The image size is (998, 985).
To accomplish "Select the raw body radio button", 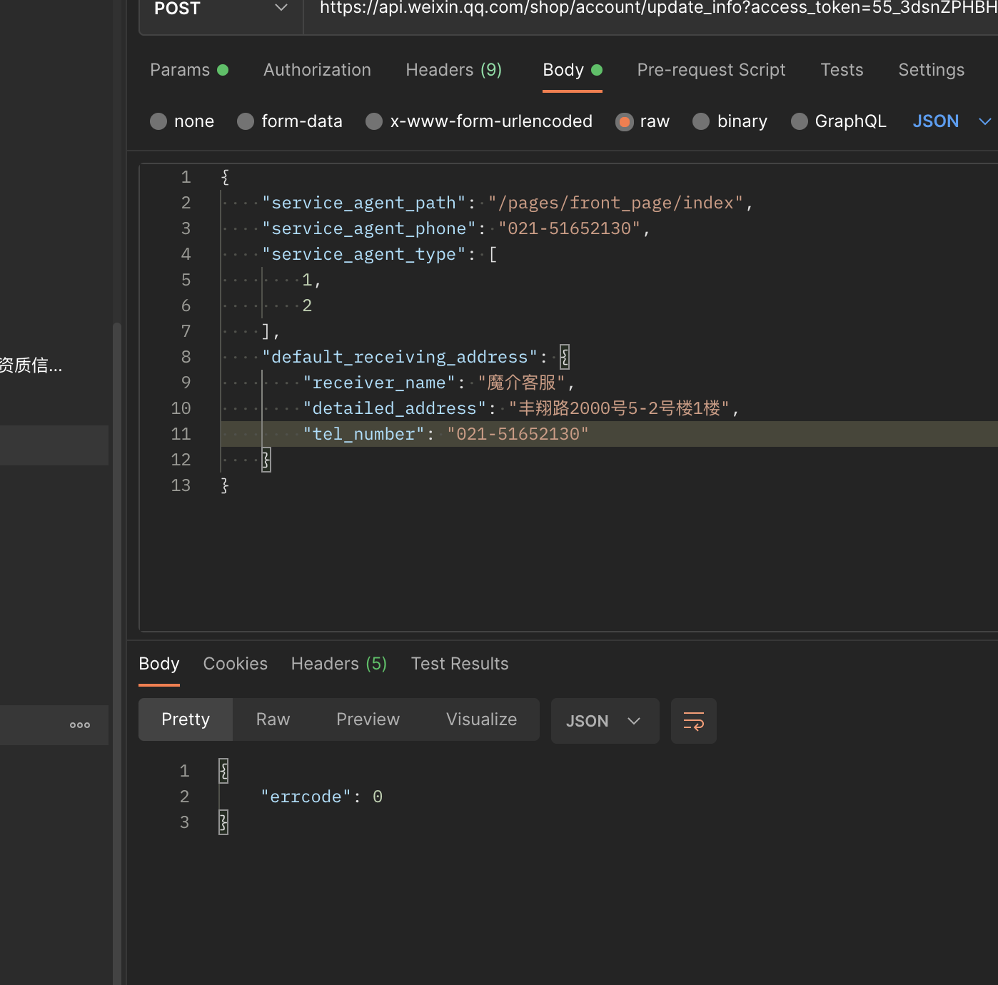I will pyautogui.click(x=625, y=121).
